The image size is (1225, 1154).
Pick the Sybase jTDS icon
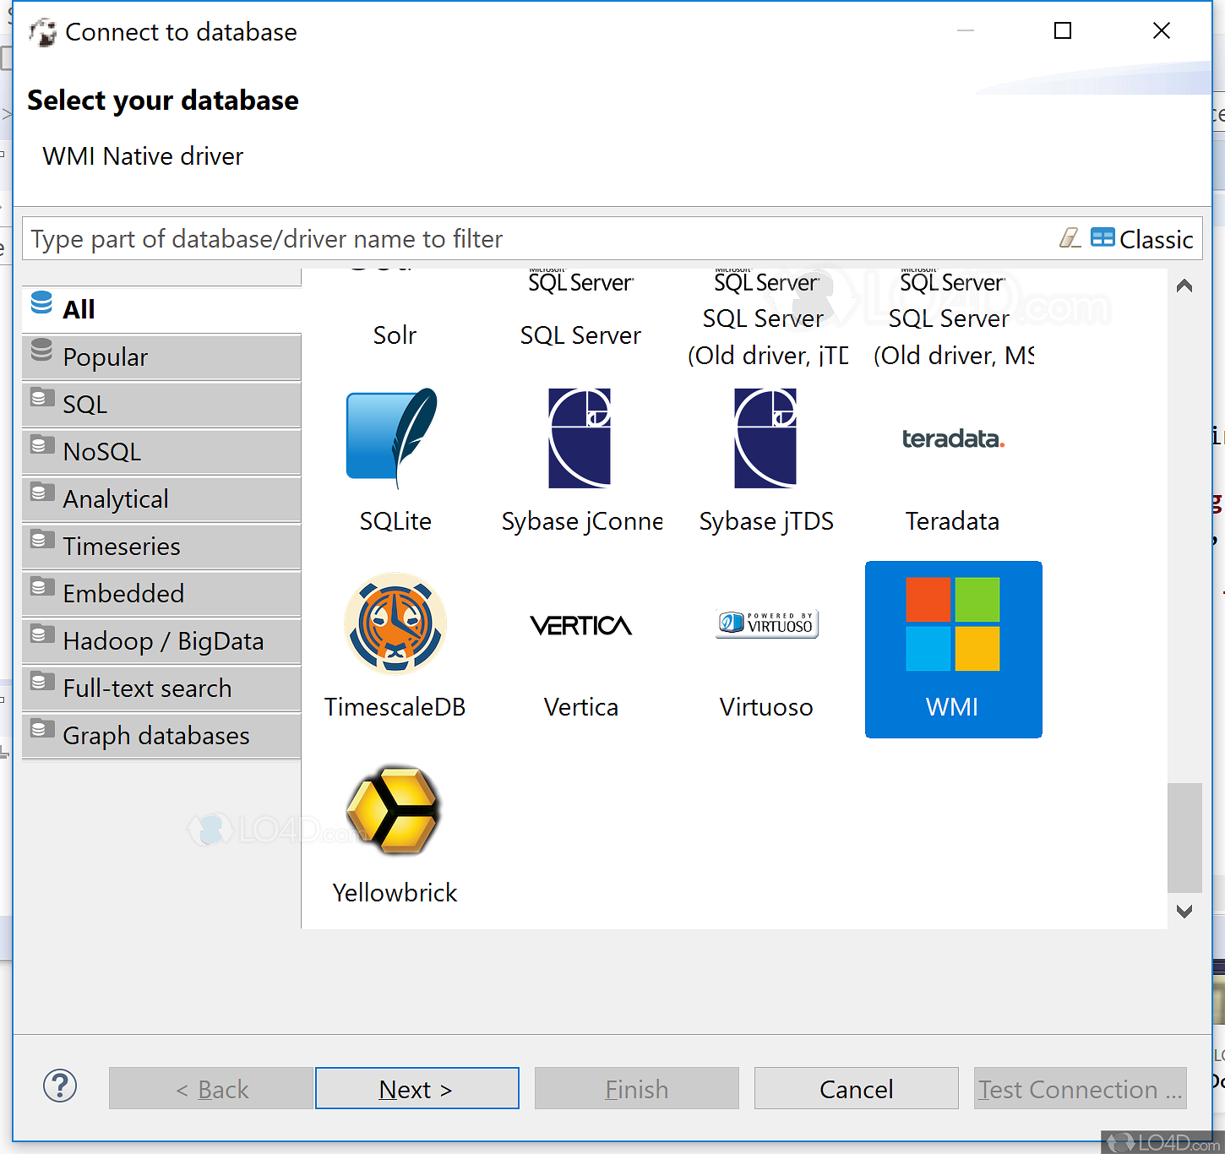[765, 438]
